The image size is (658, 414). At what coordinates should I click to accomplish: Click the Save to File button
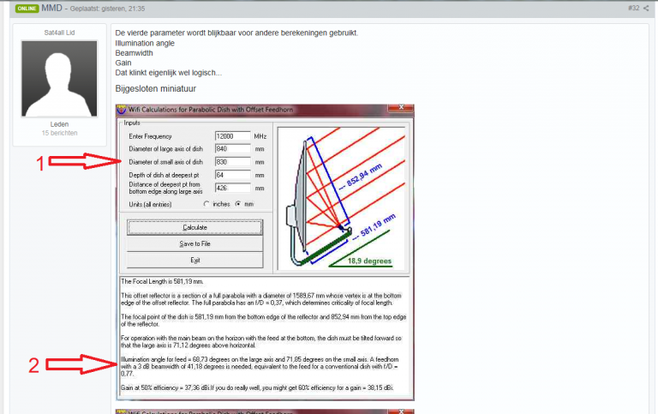(x=194, y=243)
